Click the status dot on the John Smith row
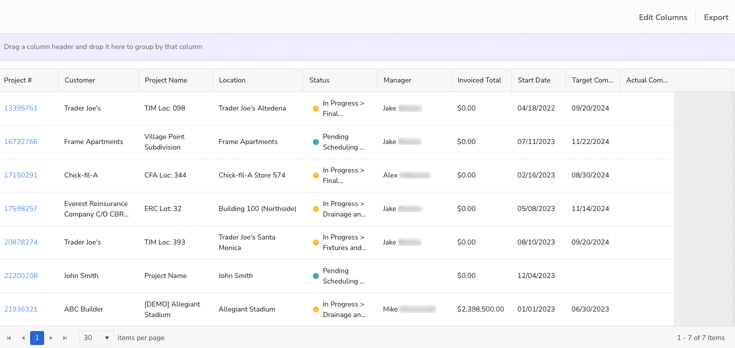The height and width of the screenshot is (348, 735). coord(315,275)
